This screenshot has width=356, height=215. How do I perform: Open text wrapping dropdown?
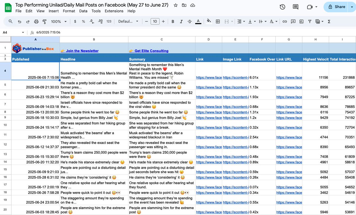point(262,21)
